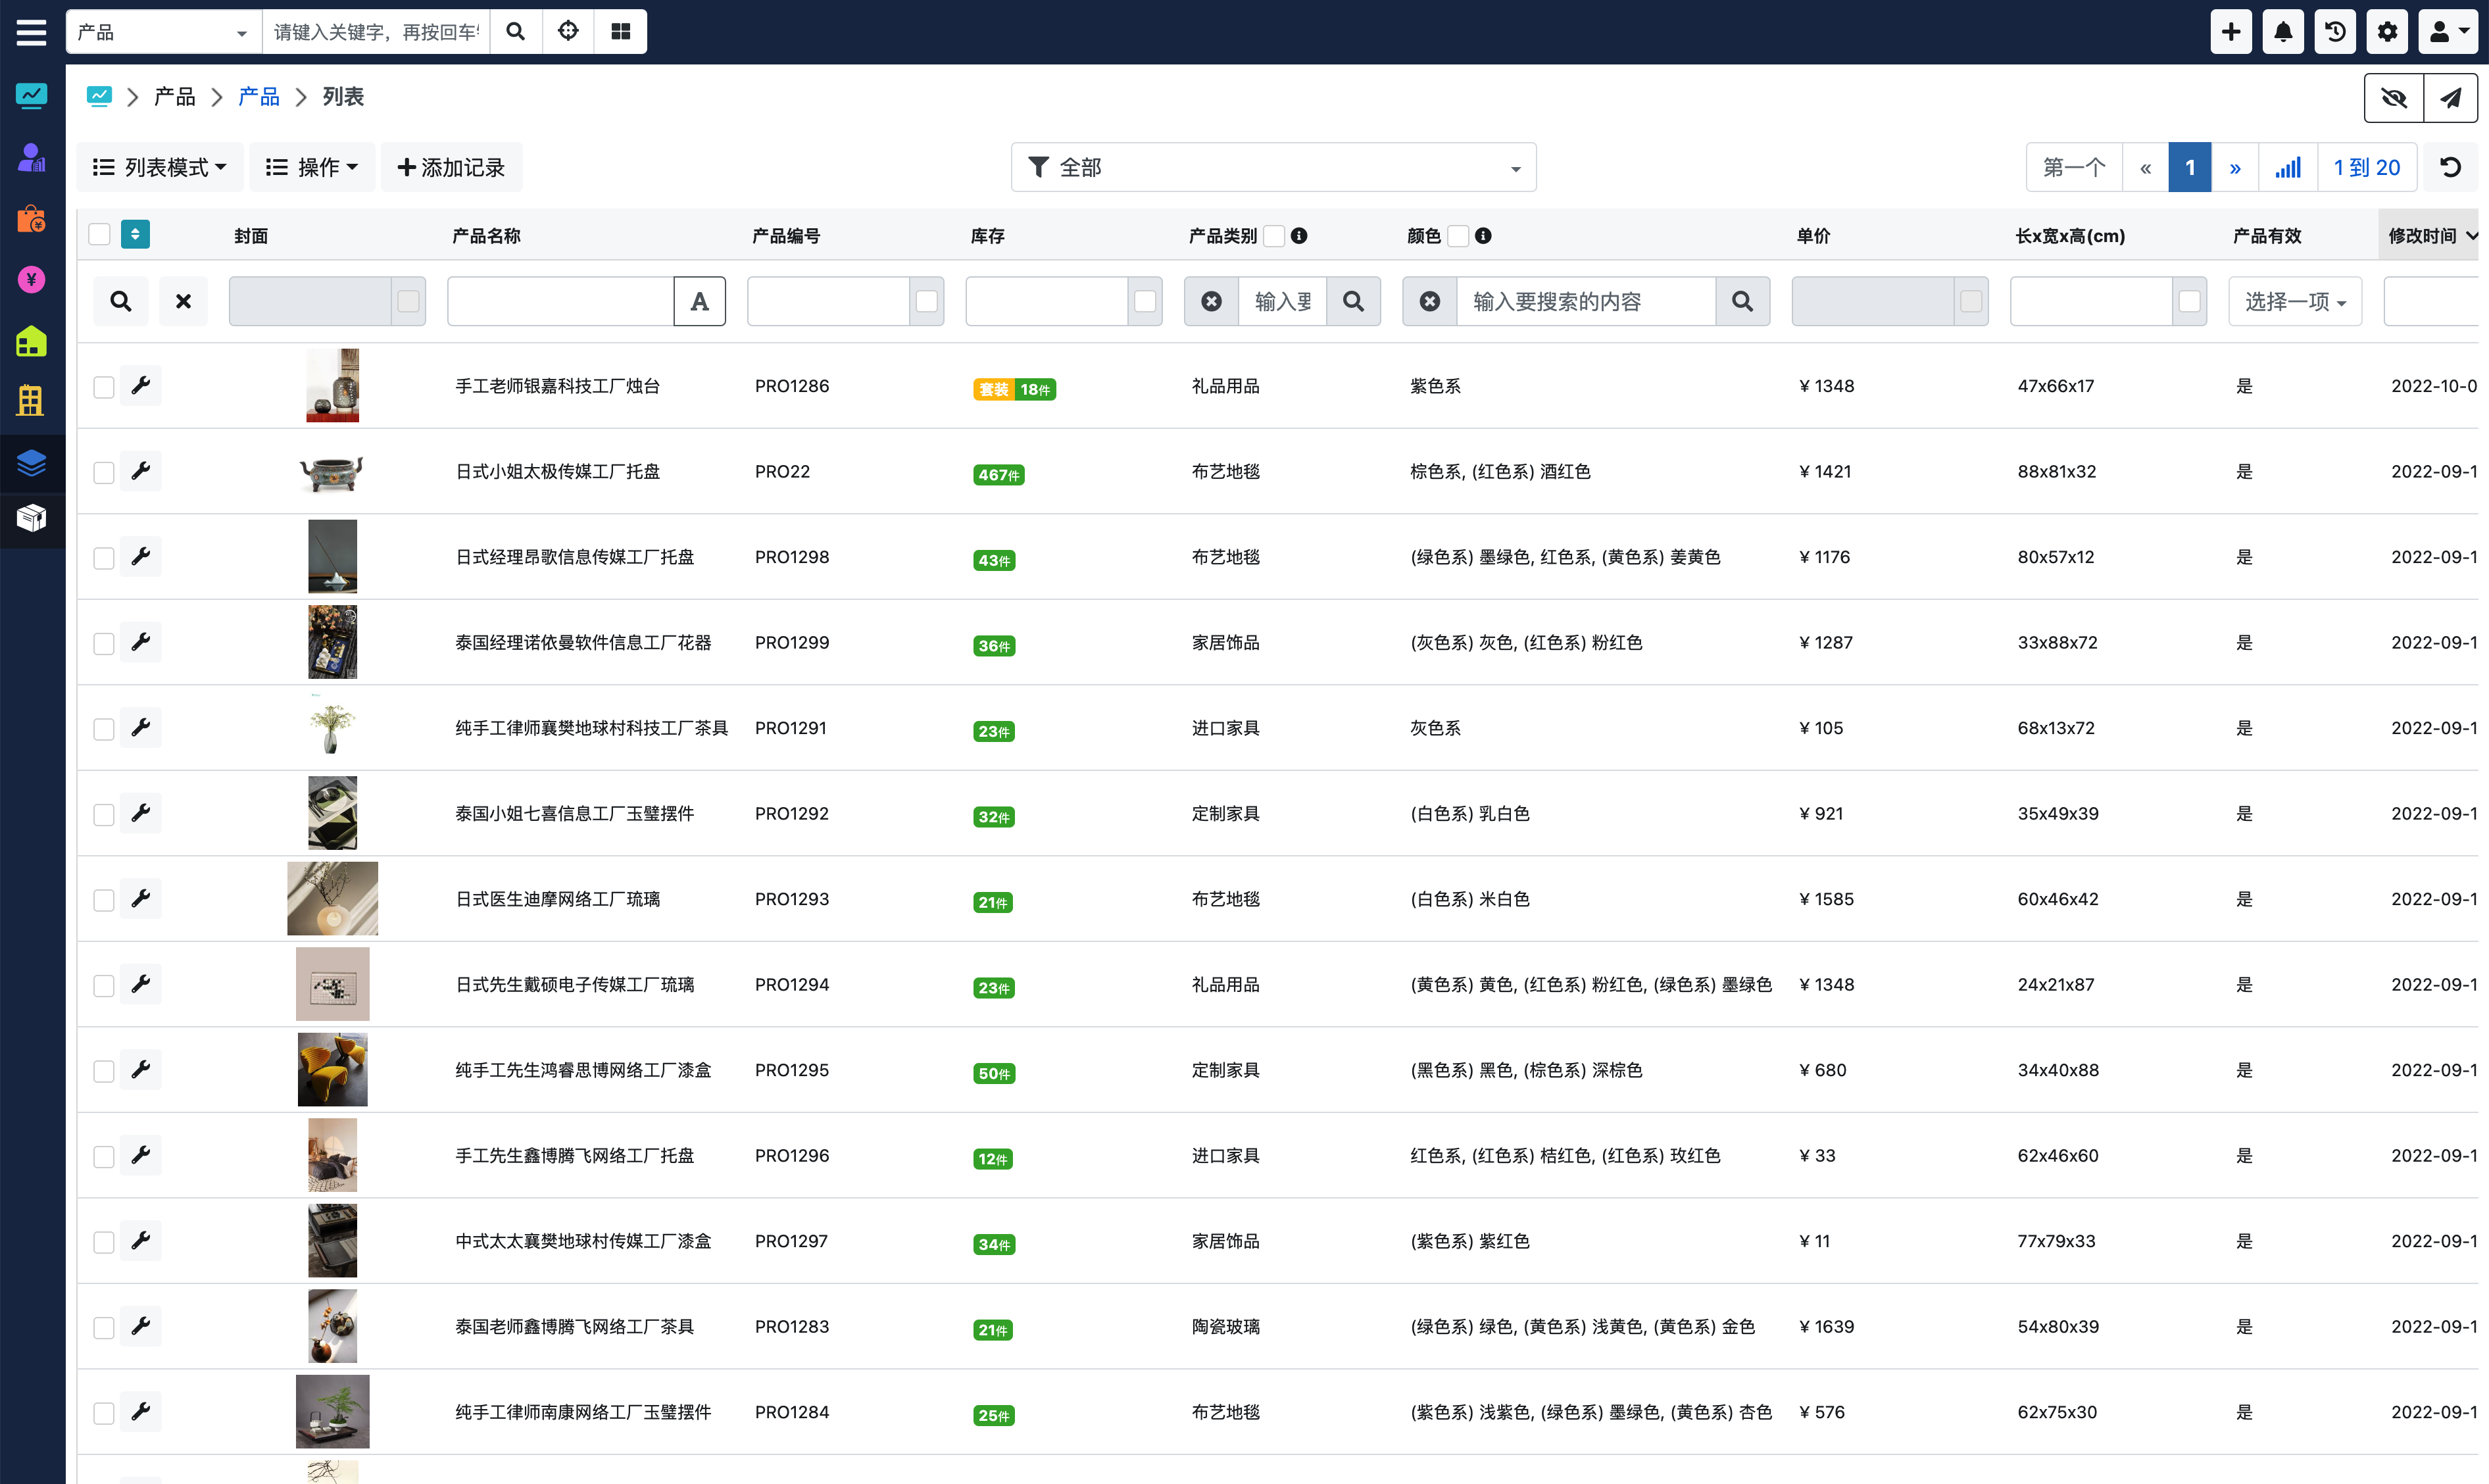Open thumbnail of 日式医生迪摩网络工厂琉璃
The height and width of the screenshot is (1484, 2489).
(x=332, y=899)
